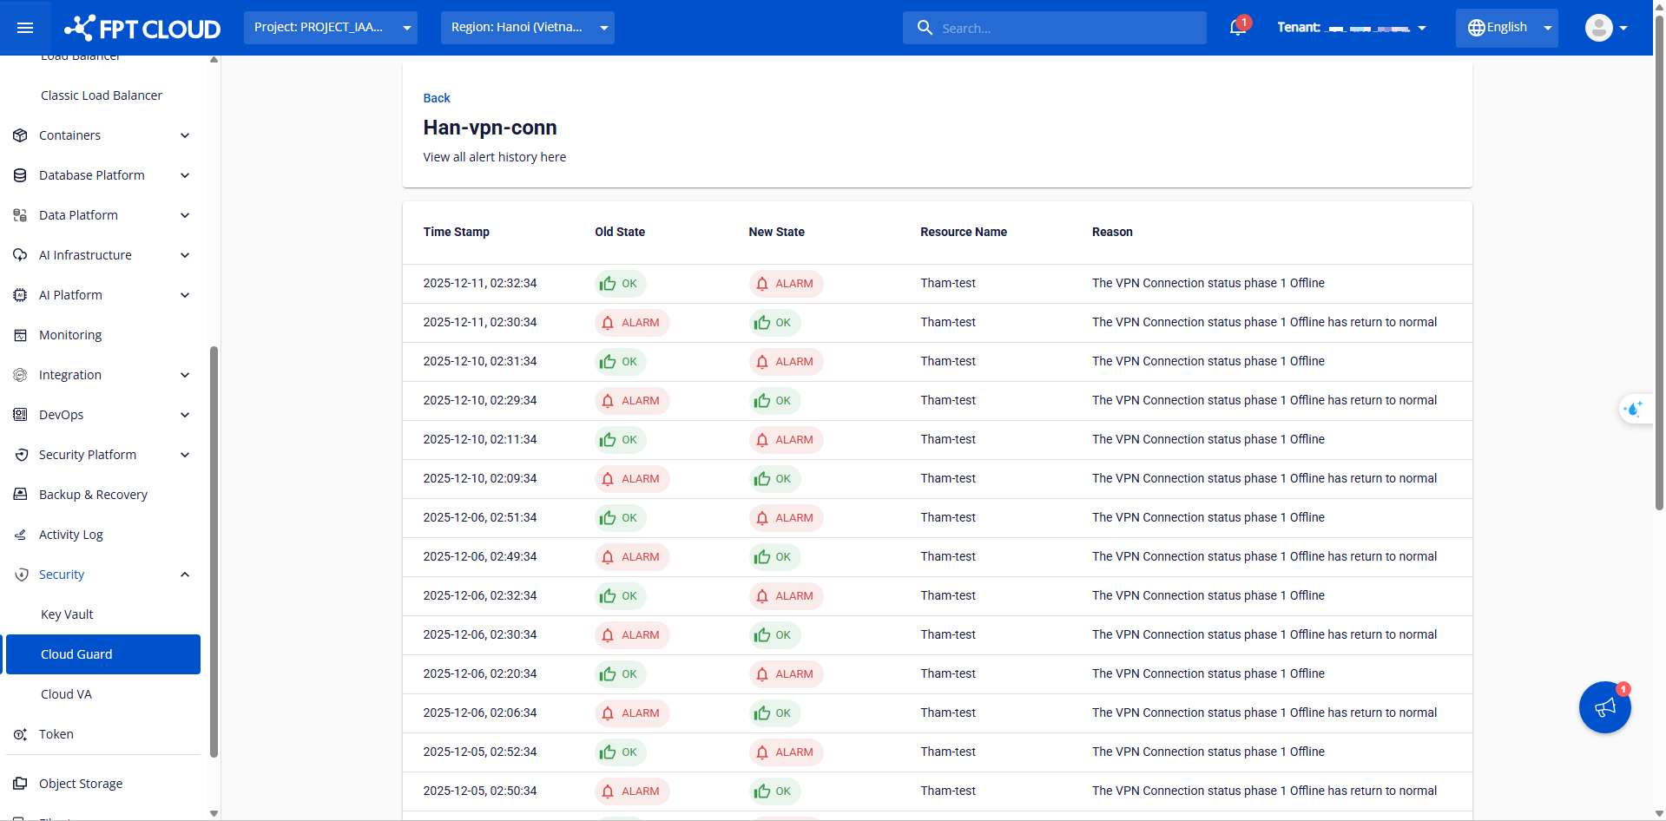Click the Activity Log sidebar icon
The height and width of the screenshot is (821, 1666).
coord(20,535)
